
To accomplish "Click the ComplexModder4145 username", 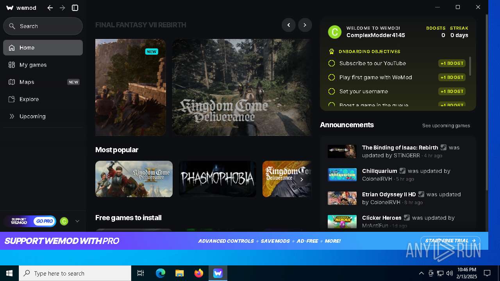I will [375, 35].
